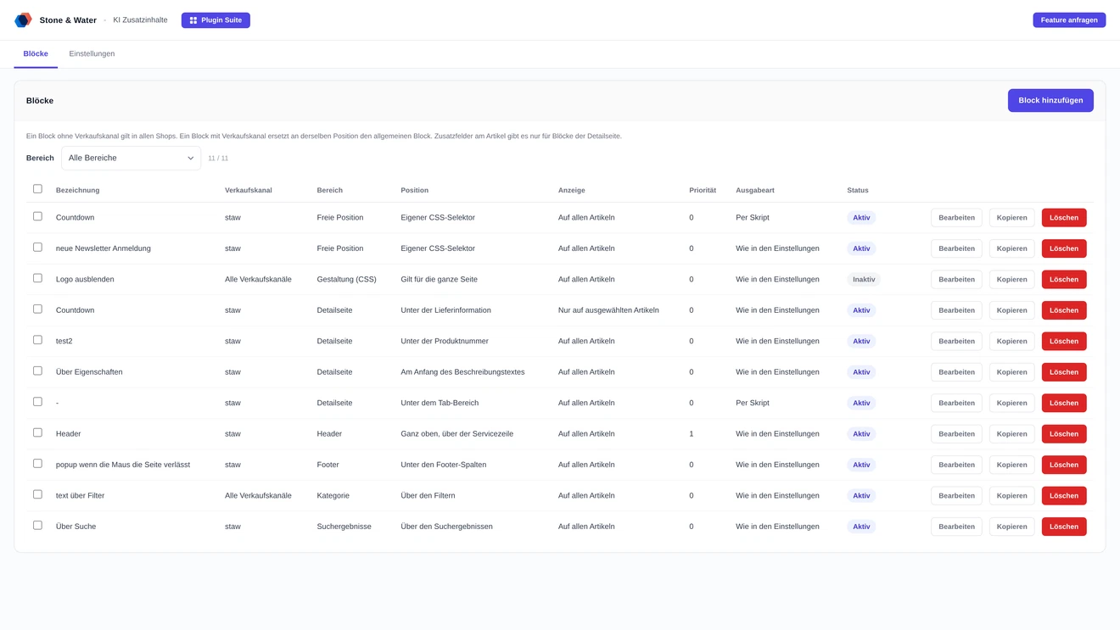Click Gestaltung (CSS) cell
The image size is (1120, 630).
click(x=346, y=279)
